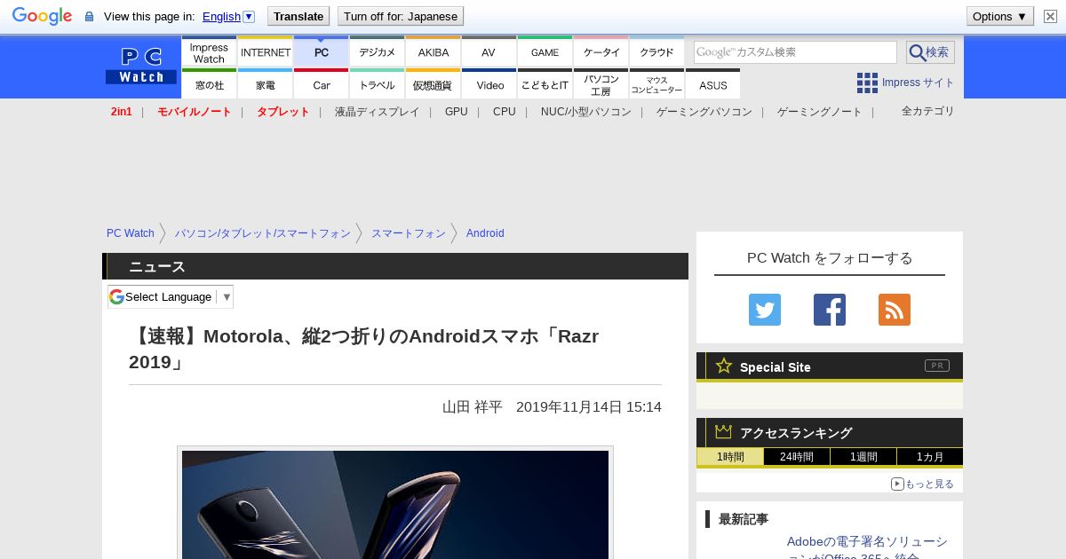This screenshot has height=559, width=1066.
Task: Open the クラウド tab
Action: coord(657,51)
